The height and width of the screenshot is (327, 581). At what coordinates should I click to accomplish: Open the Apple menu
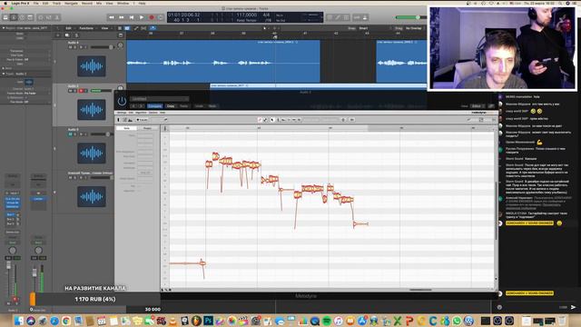tap(5, 3)
